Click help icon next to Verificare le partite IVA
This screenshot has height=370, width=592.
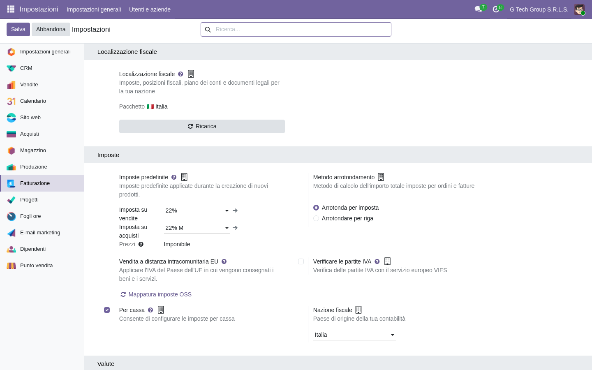tap(377, 261)
